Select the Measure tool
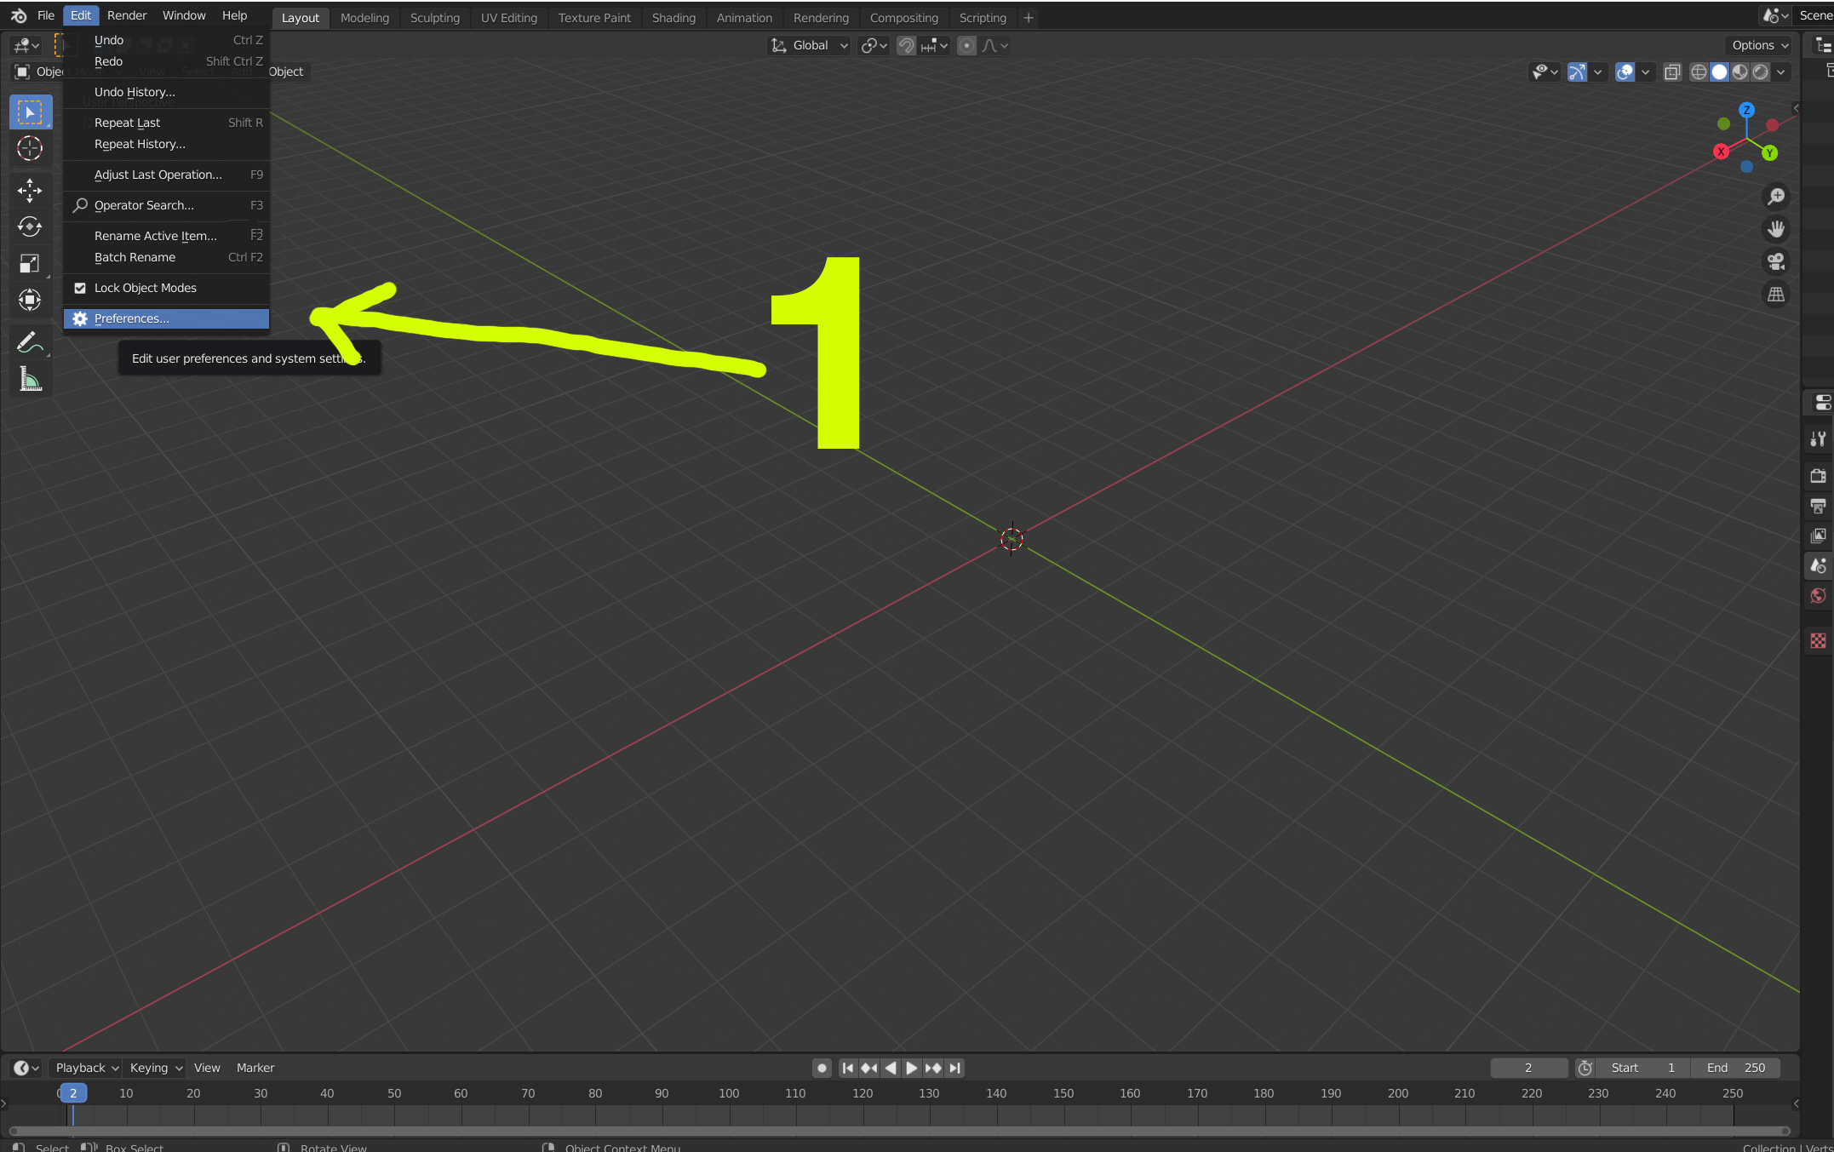The width and height of the screenshot is (1834, 1152). coord(30,379)
